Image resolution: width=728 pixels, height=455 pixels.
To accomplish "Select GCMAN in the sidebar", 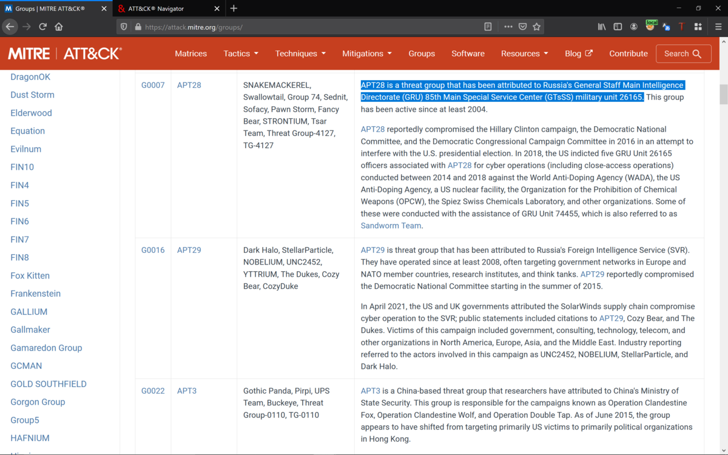I will point(26,366).
